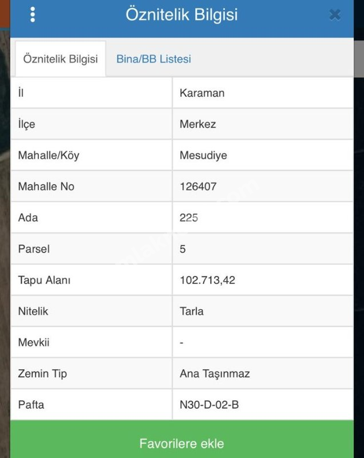Click the Nitelik value Tarla
Viewport: 364px width, 458px height.
(x=192, y=311)
